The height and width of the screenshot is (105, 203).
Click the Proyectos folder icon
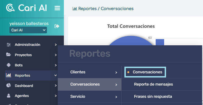tap(9, 54)
